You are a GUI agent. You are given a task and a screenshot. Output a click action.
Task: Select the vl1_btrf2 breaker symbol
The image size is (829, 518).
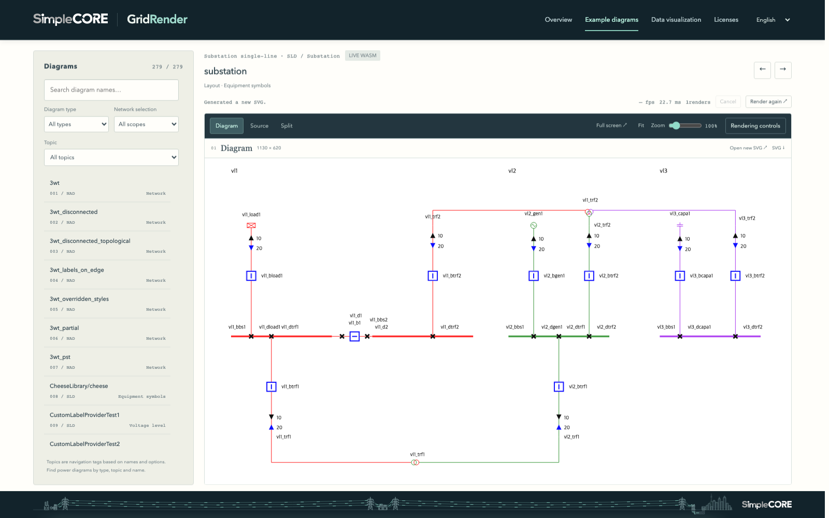pyautogui.click(x=433, y=276)
